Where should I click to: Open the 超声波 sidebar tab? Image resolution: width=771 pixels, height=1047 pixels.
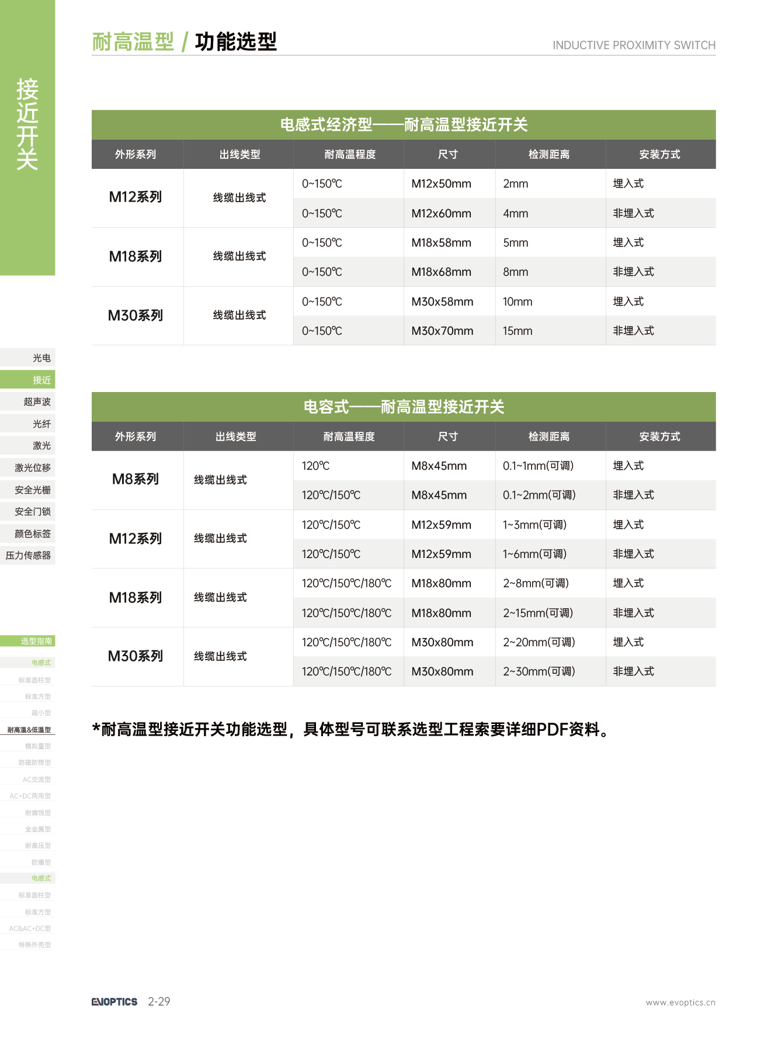pos(27,401)
